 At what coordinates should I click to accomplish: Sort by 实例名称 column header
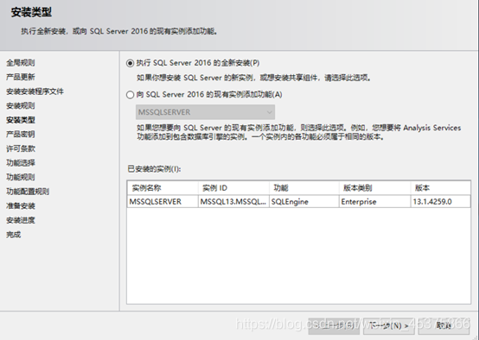point(163,188)
